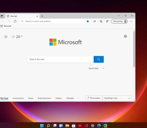The height and width of the screenshot is (128, 147).
Task: Select the My Feed tab
Action: click(4, 98)
